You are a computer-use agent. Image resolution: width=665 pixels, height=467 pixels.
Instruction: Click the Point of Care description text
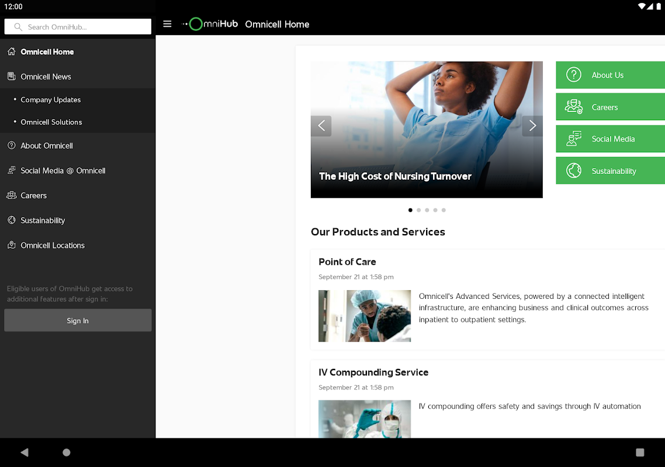pos(534,308)
